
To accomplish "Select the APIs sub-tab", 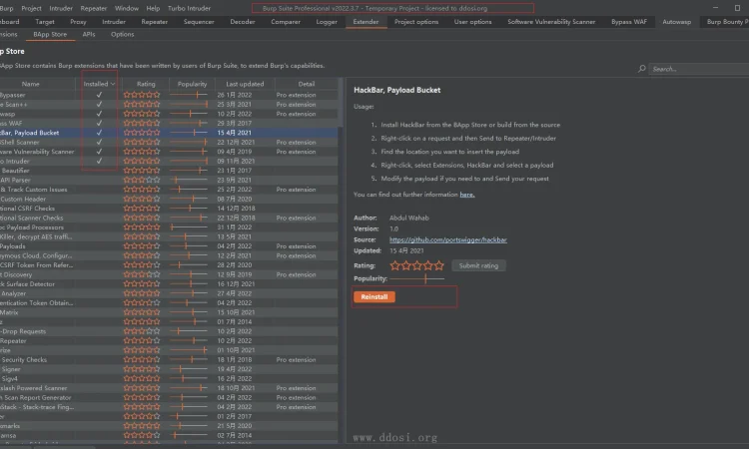I will (x=89, y=34).
